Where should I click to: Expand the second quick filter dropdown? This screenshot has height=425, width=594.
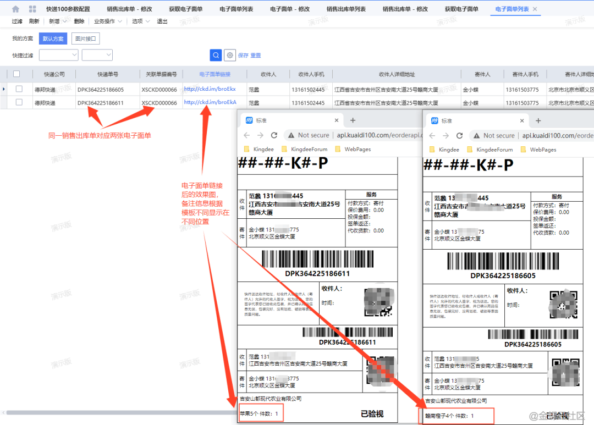point(97,55)
